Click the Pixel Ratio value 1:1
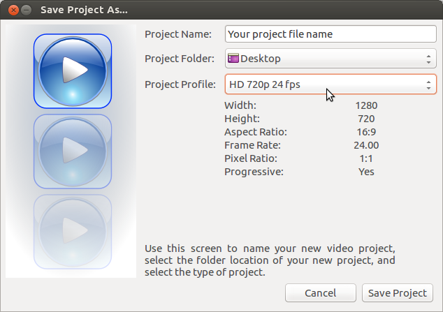The width and height of the screenshot is (443, 312). pyautogui.click(x=366, y=158)
